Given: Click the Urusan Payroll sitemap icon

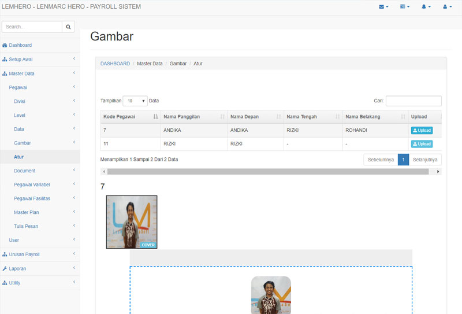Looking at the screenshot, I should tap(5, 254).
